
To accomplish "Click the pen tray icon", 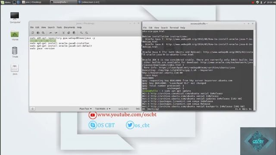I will [x=265, y=2].
